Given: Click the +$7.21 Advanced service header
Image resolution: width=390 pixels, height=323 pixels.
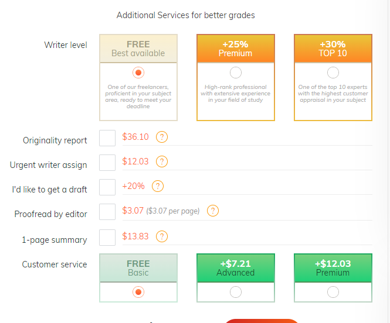Looking at the screenshot, I should (x=236, y=268).
